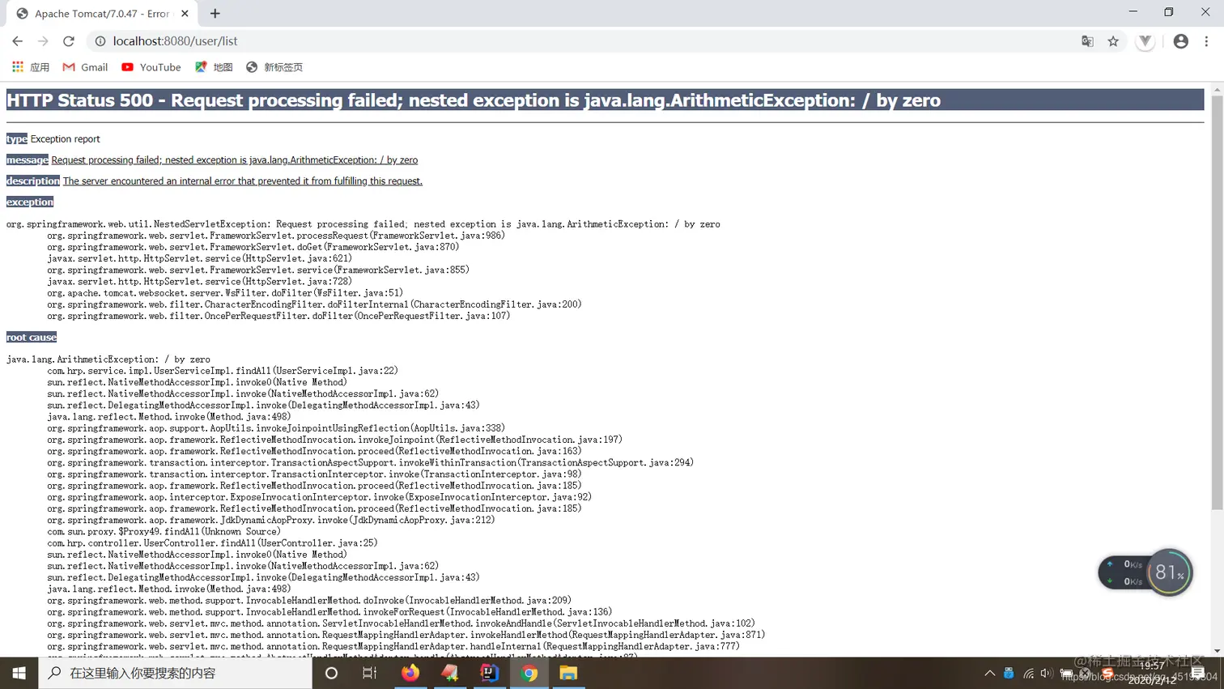Open IntelliJ IDEA from the taskbar

(490, 673)
